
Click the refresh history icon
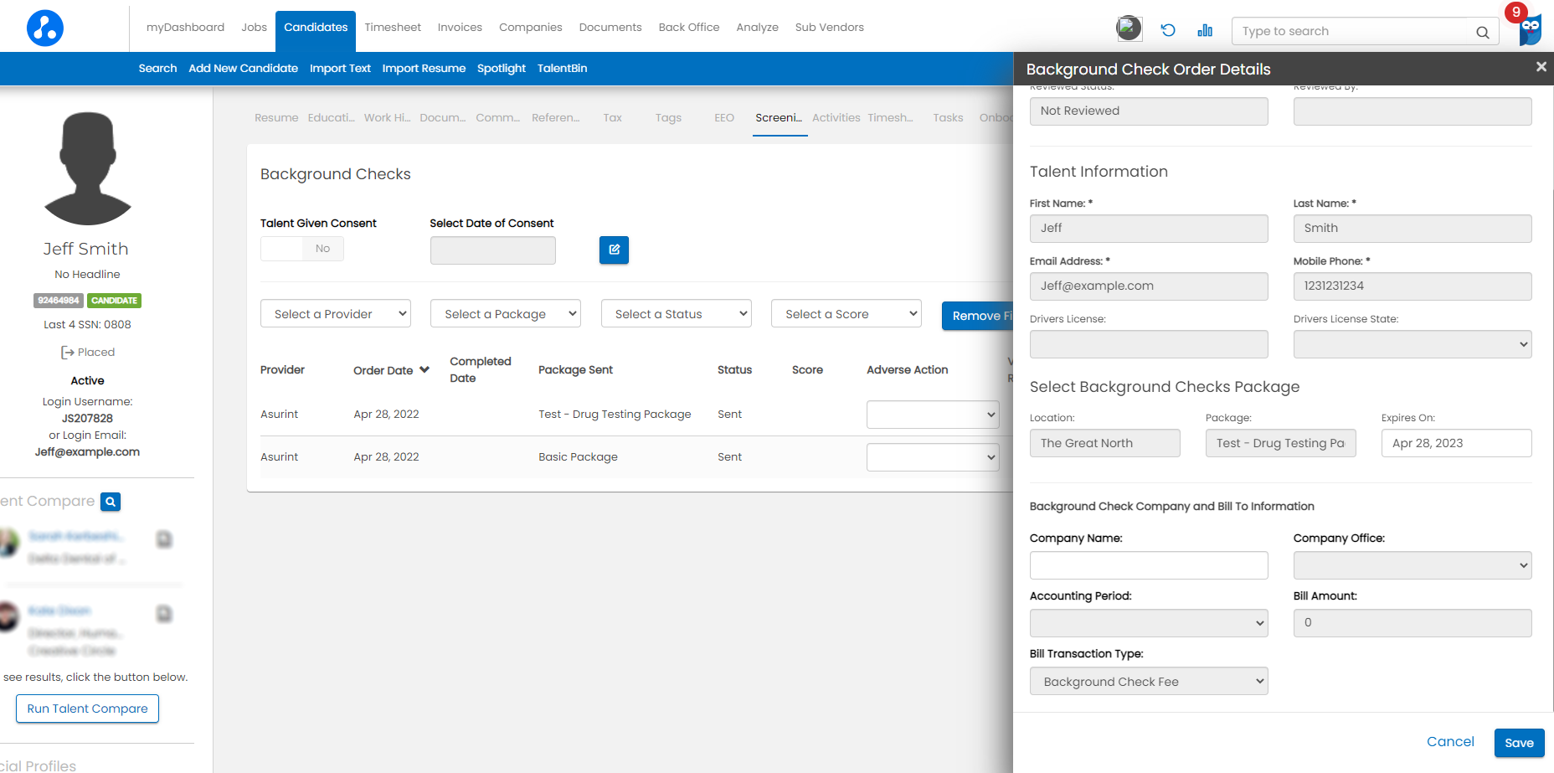[1168, 30]
